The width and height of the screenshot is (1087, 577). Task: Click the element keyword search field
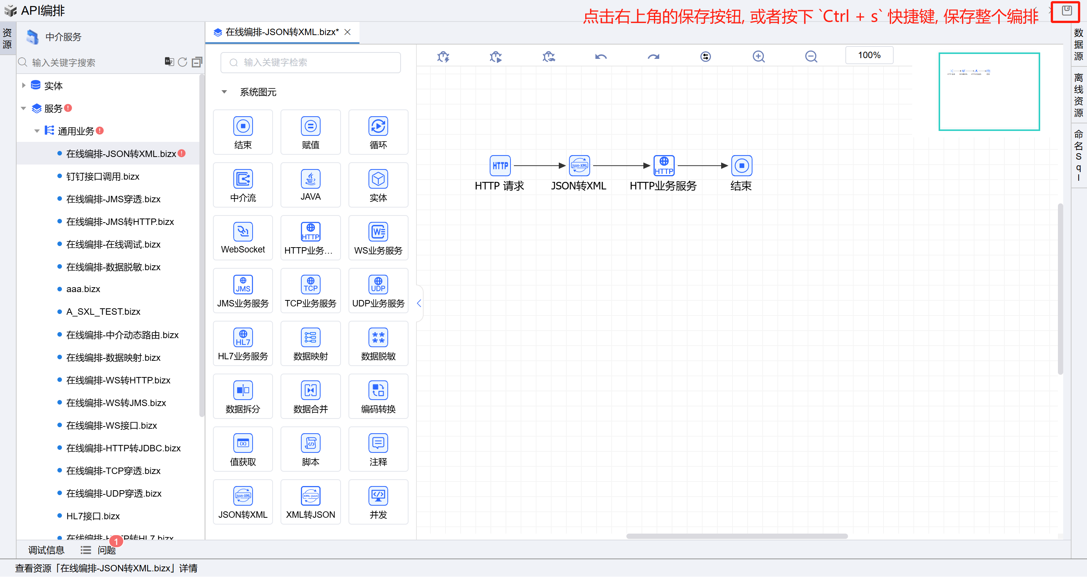311,62
